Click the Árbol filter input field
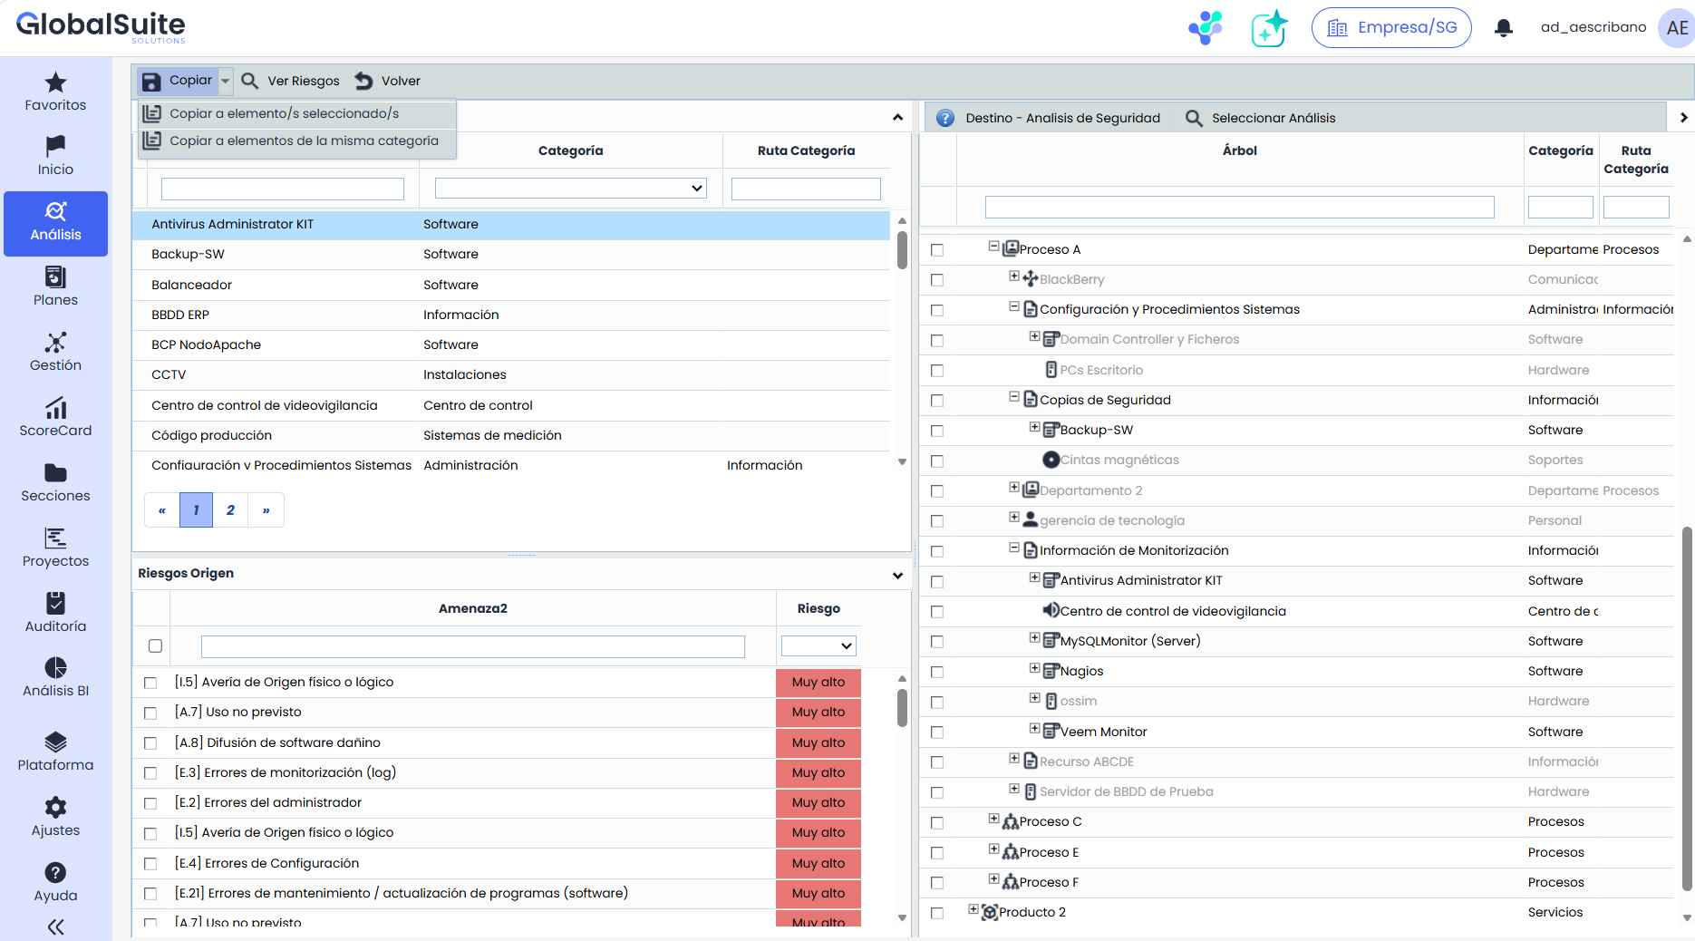1695x941 pixels. (1239, 208)
